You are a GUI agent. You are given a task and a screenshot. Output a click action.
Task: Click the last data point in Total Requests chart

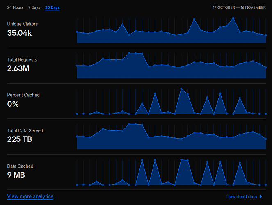pos(266,68)
